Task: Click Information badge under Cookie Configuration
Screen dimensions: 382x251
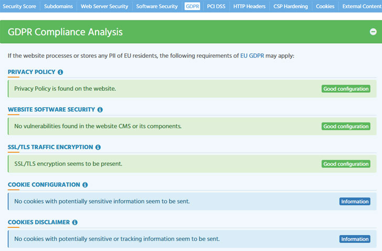Action: (x=355, y=202)
